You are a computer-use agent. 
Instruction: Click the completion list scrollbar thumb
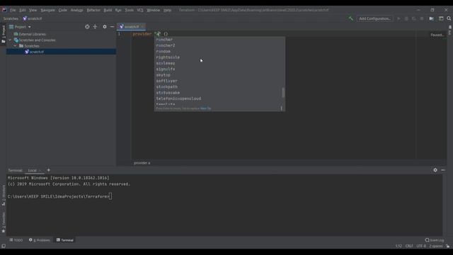[283, 93]
